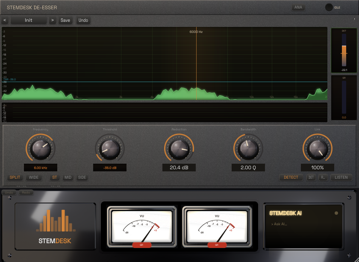Click the Redo button
The image size is (359, 262).
coord(26,193)
